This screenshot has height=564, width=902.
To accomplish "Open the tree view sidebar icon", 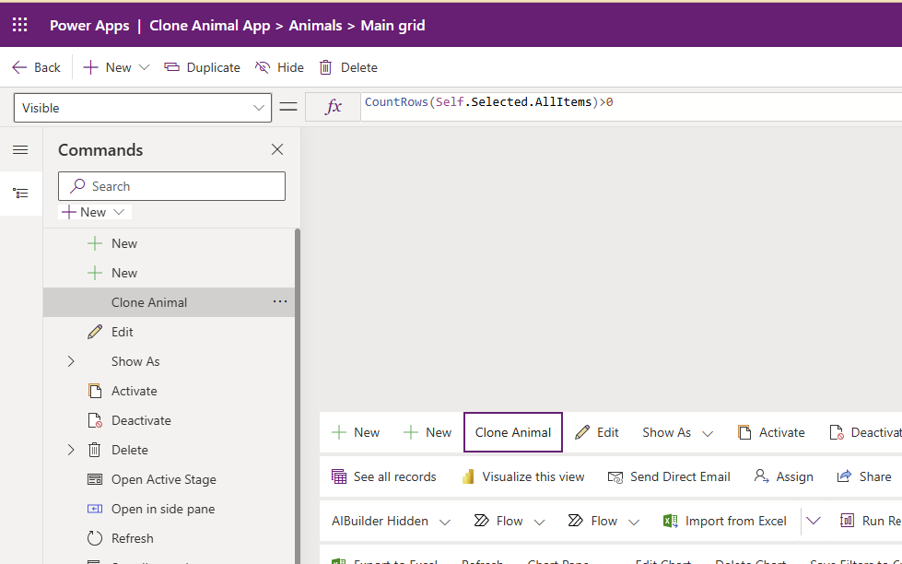I will pos(20,194).
